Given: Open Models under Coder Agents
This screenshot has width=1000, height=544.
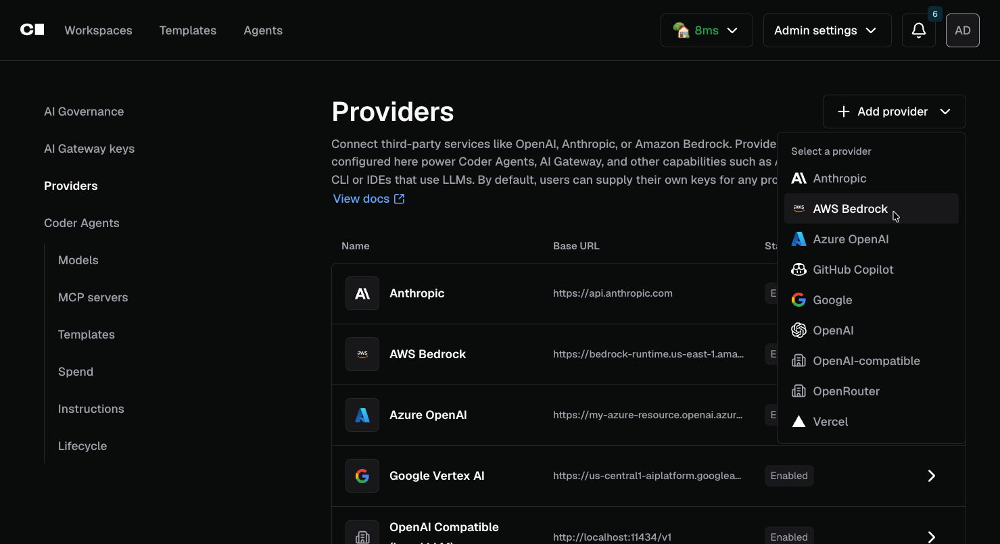Looking at the screenshot, I should (x=78, y=260).
